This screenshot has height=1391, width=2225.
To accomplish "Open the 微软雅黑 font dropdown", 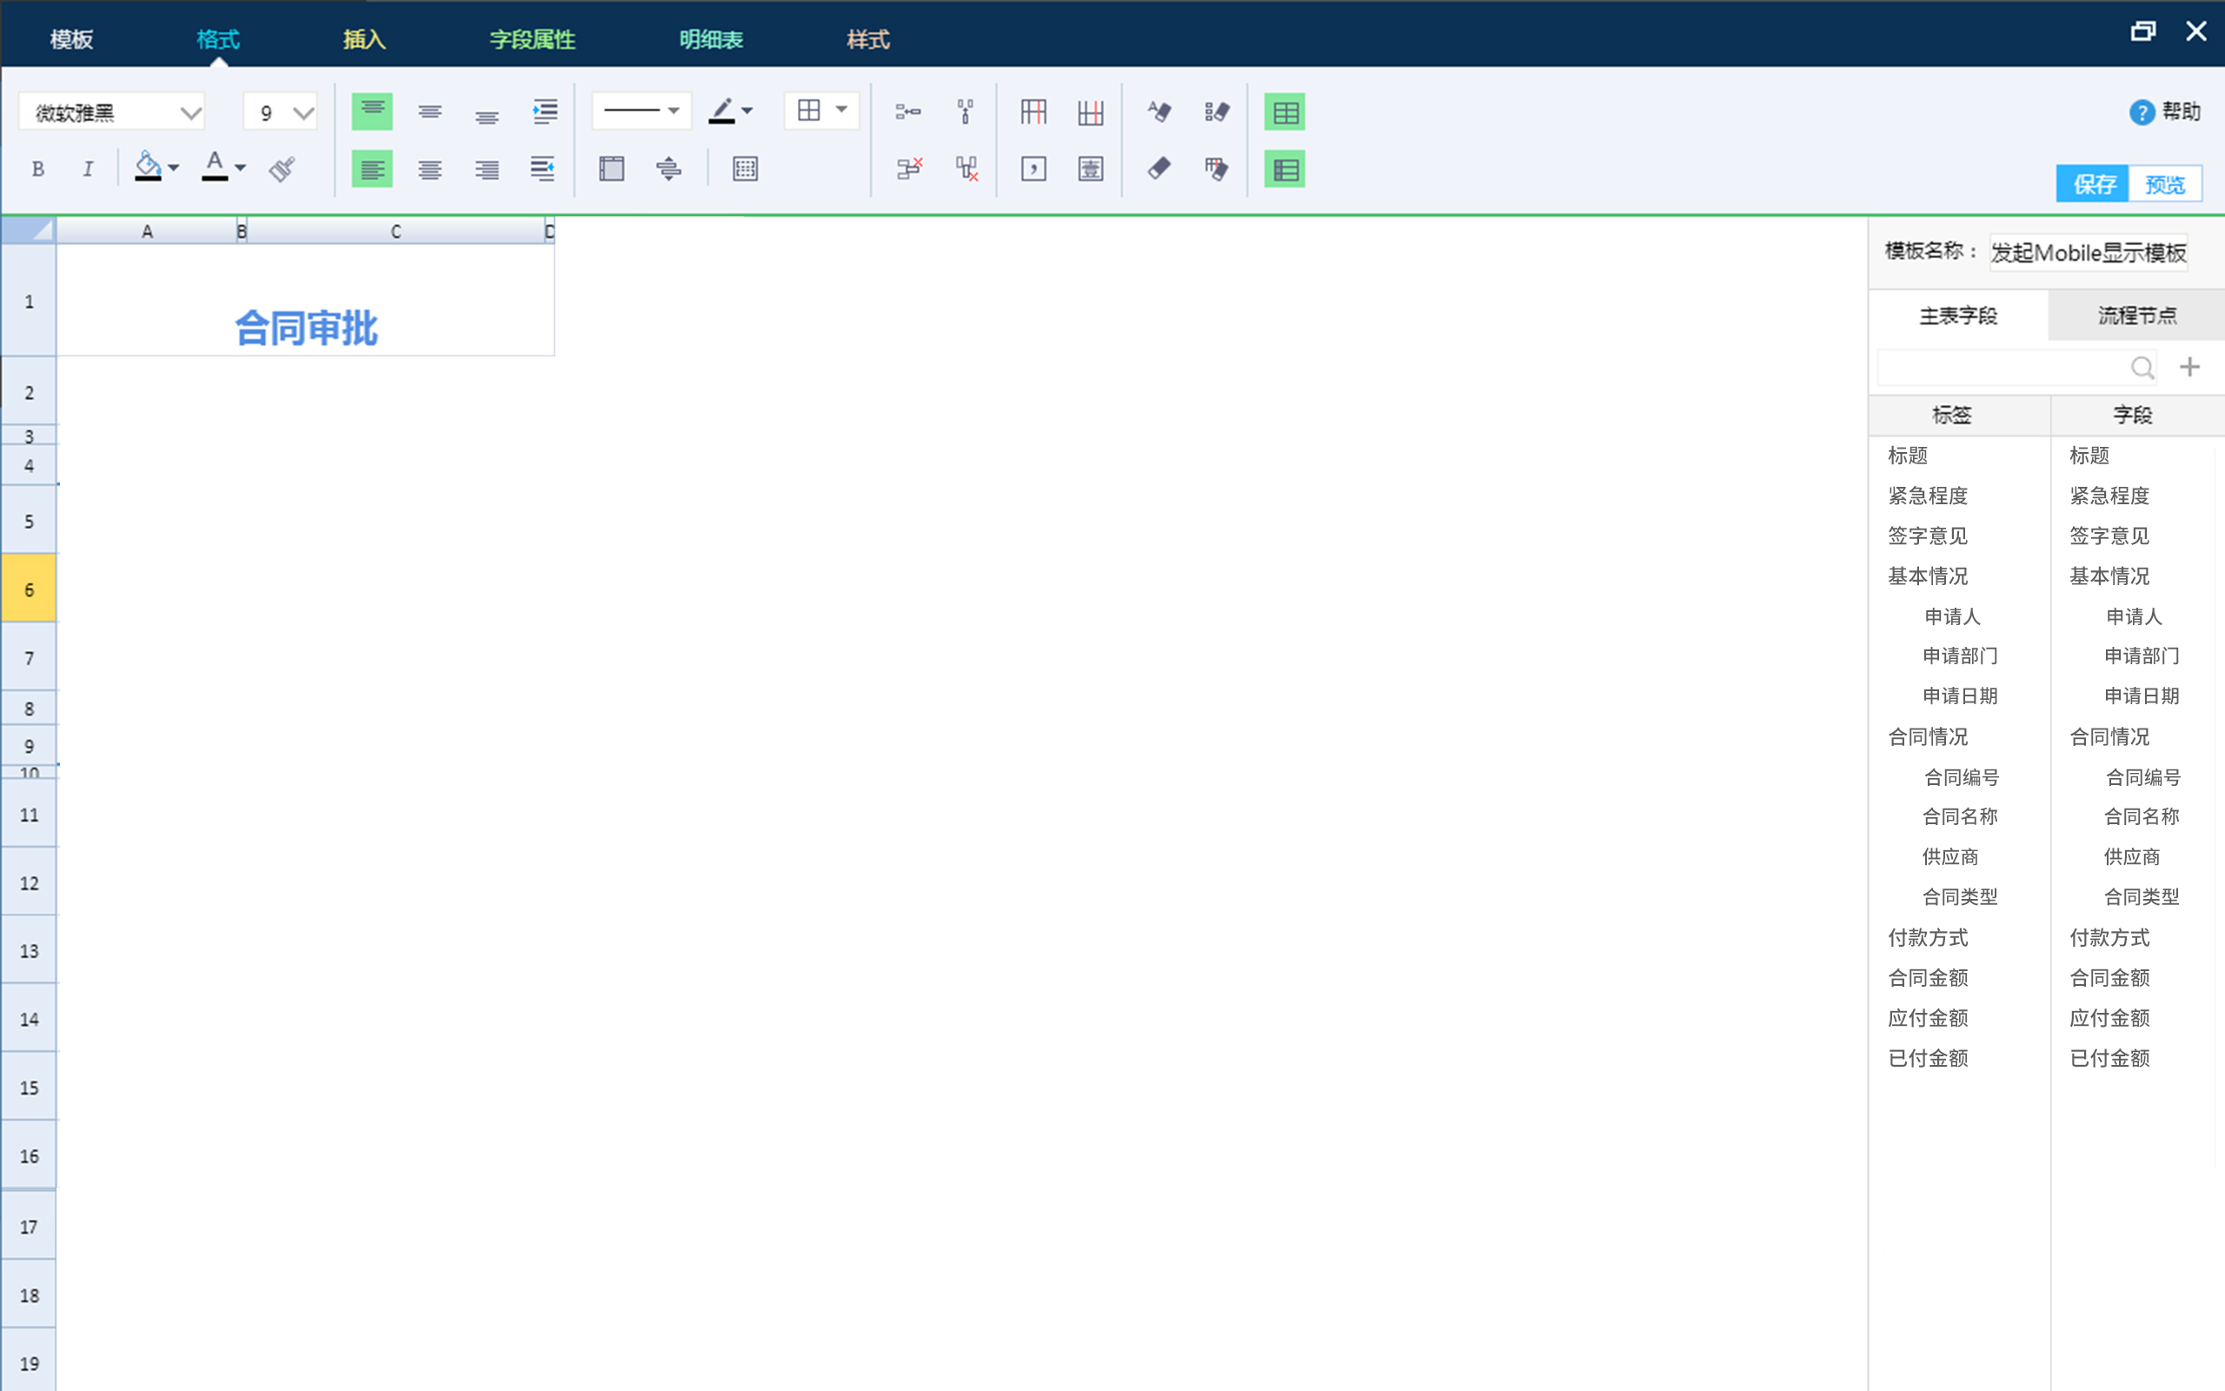I will [190, 113].
